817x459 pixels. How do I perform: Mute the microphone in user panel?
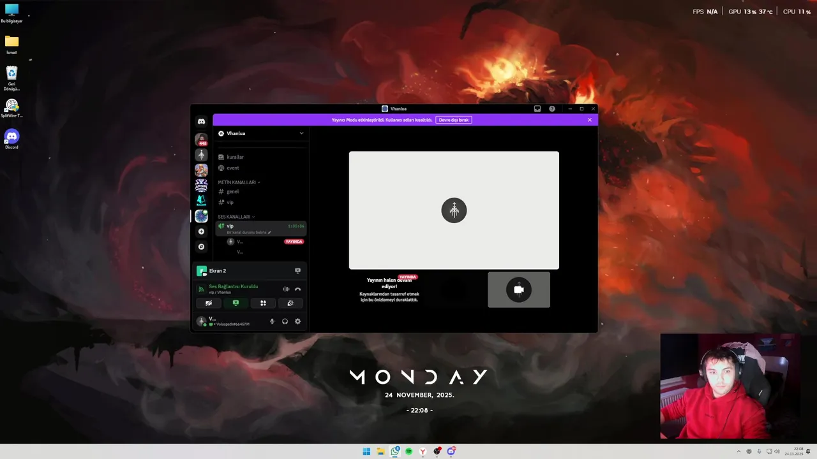pos(272,321)
